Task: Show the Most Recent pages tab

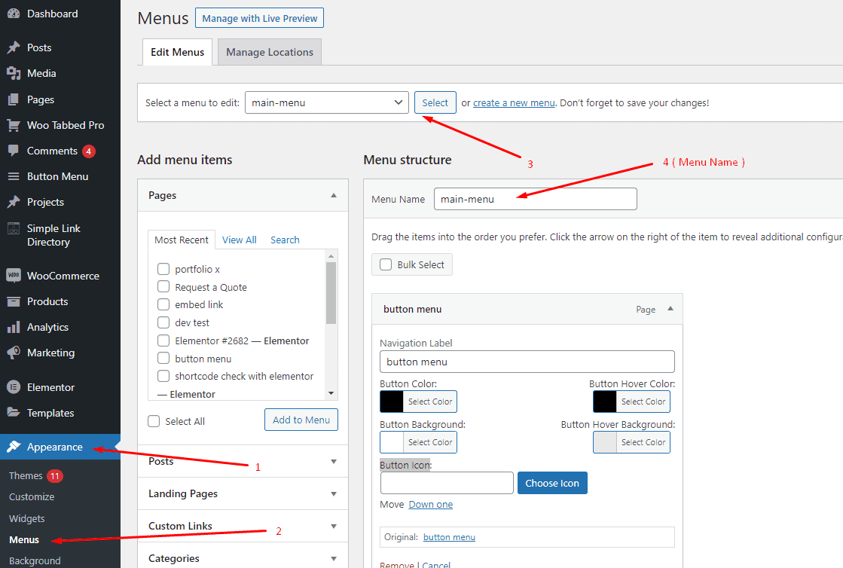Action: 181,240
